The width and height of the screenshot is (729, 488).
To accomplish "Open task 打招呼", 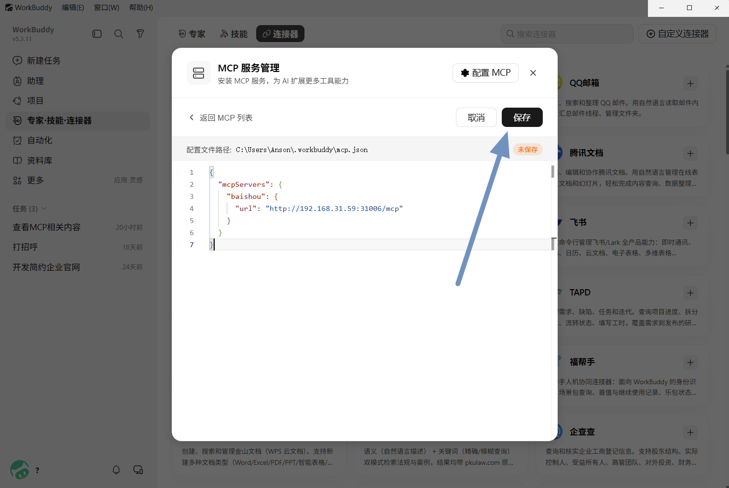I will point(78,247).
